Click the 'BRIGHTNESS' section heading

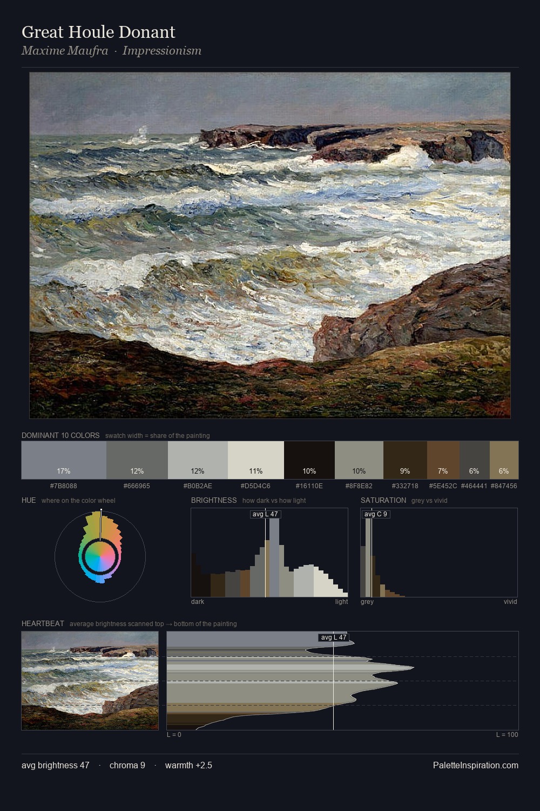click(x=214, y=500)
